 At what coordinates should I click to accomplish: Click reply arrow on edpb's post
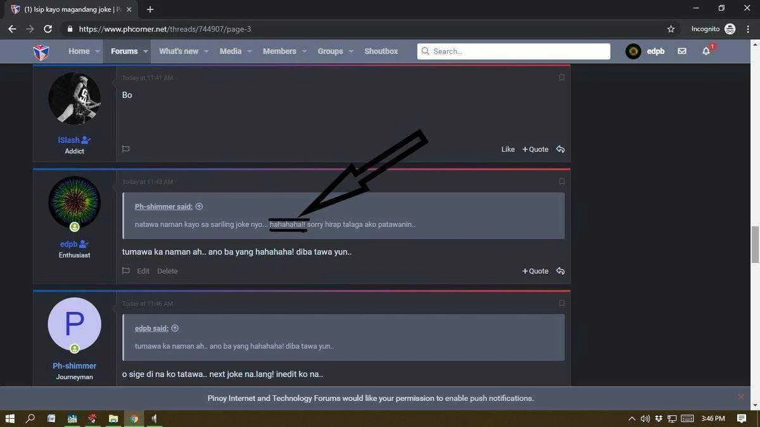click(x=560, y=271)
